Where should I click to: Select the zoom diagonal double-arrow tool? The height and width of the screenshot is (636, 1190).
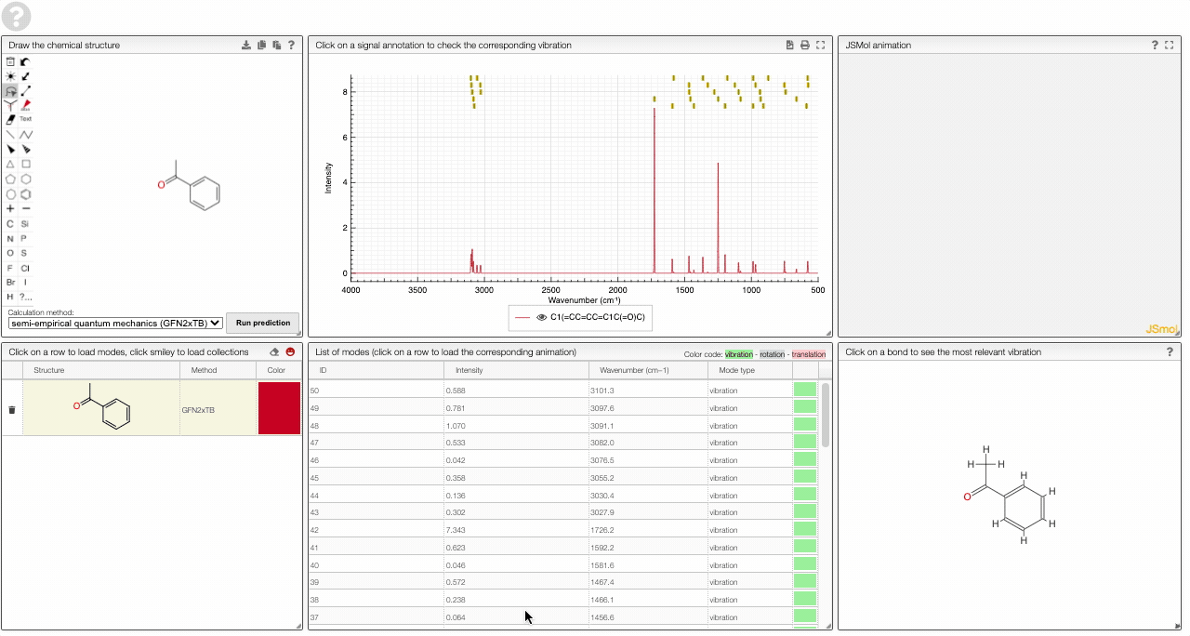(26, 76)
